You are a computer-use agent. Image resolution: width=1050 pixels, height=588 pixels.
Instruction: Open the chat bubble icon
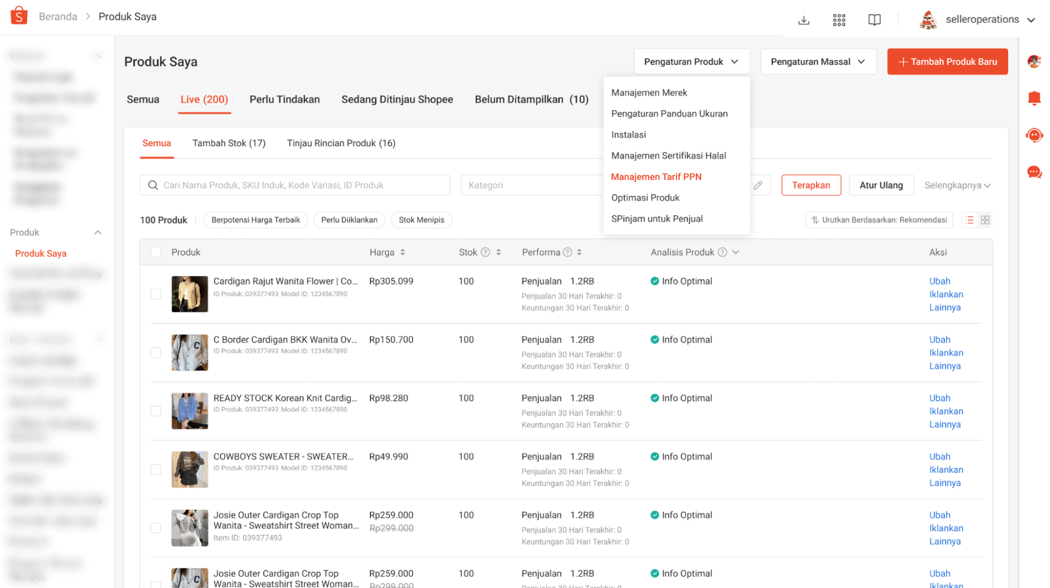[1034, 172]
